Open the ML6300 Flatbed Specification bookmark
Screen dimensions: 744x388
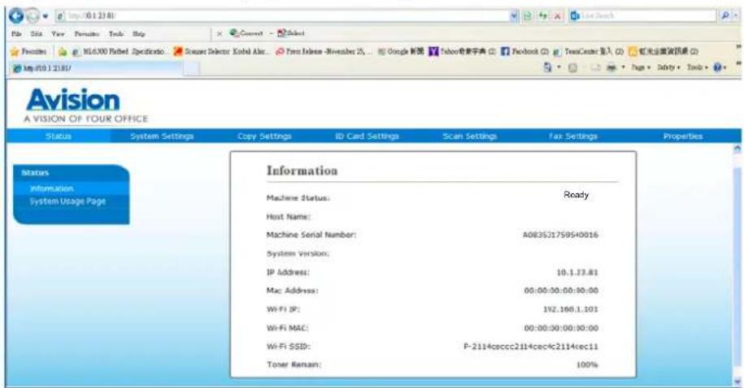[119, 51]
